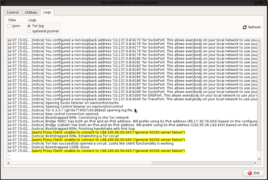Click the Refresh circular arrows icon

(x=245, y=27)
